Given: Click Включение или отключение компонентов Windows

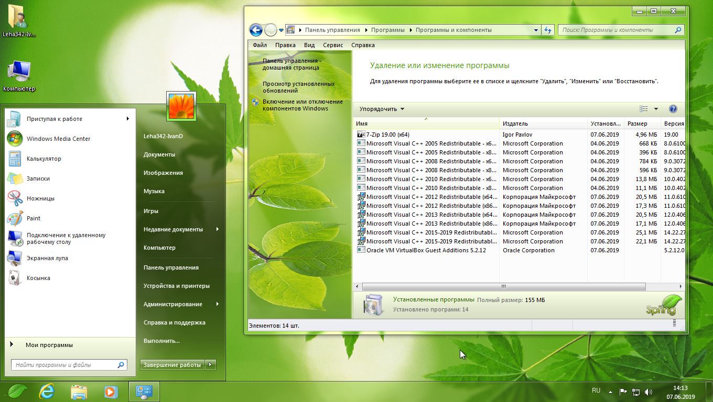Looking at the screenshot, I should tap(303, 105).
